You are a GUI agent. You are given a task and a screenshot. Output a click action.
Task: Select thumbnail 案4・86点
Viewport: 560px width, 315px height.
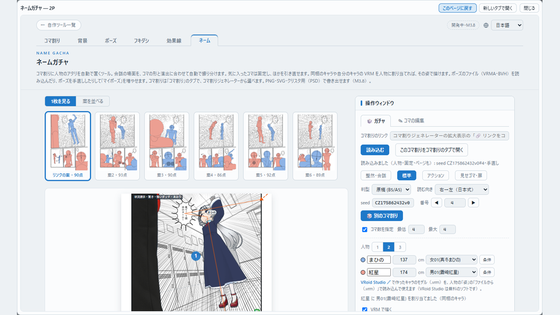coord(216,146)
